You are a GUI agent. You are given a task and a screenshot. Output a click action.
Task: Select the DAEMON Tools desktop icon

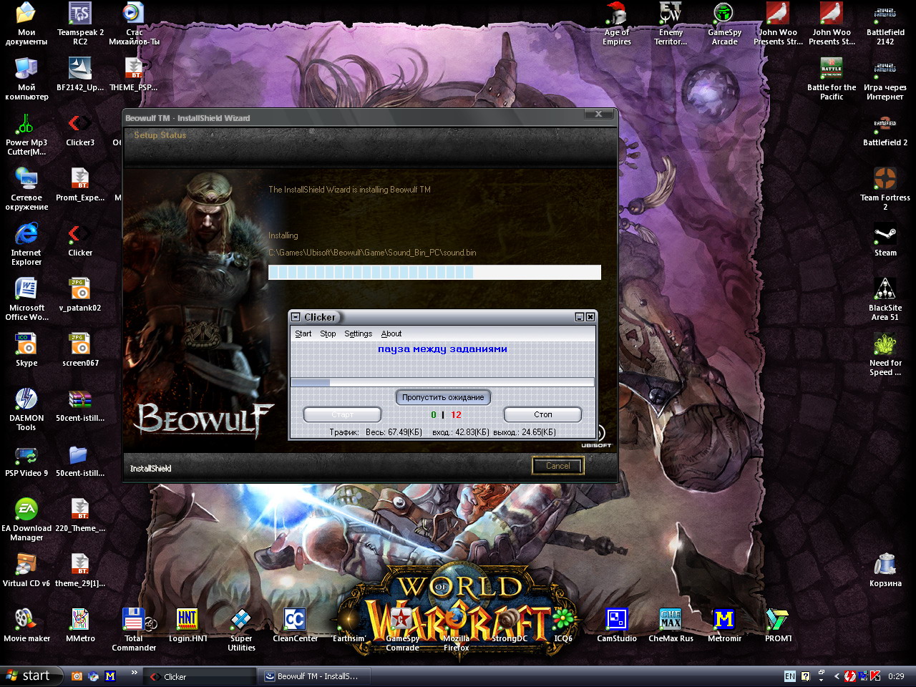point(26,401)
